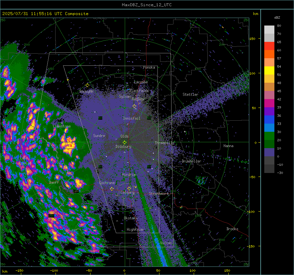The height and width of the screenshot is (275, 294).
Task: Pick the pink swatch between 42 and 45
Action: tap(269, 95)
